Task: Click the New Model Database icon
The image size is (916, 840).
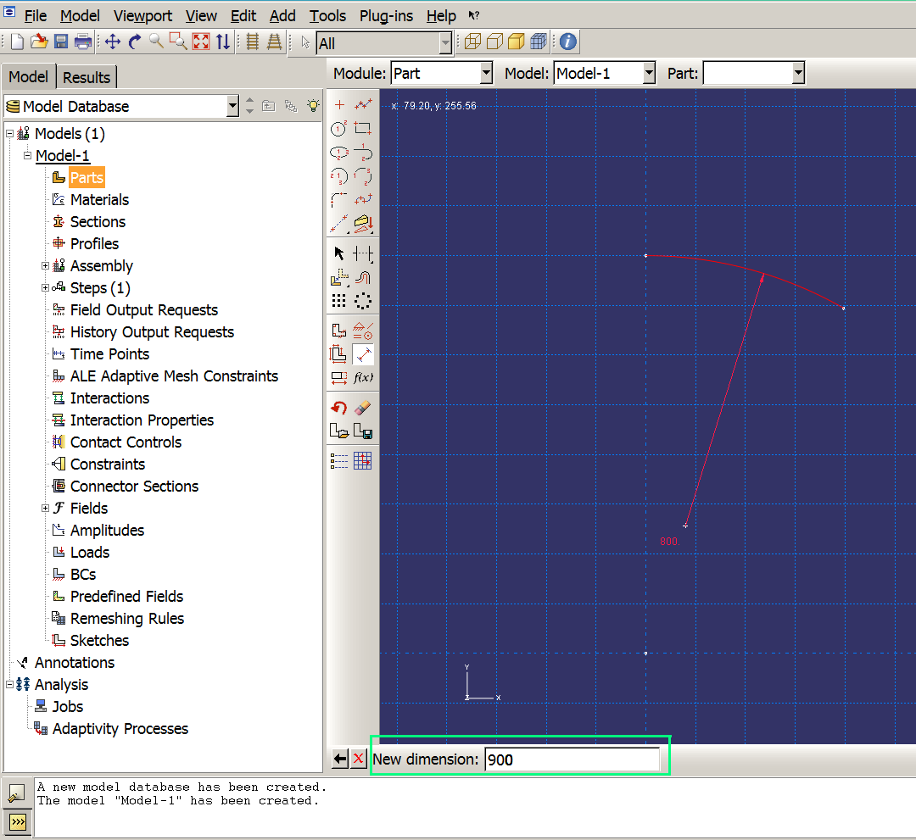Action: point(17,42)
